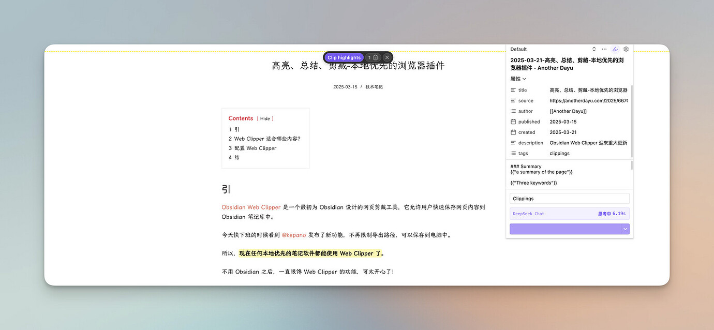714x330 pixels.
Task: Click the author property list icon
Action: pos(513,111)
